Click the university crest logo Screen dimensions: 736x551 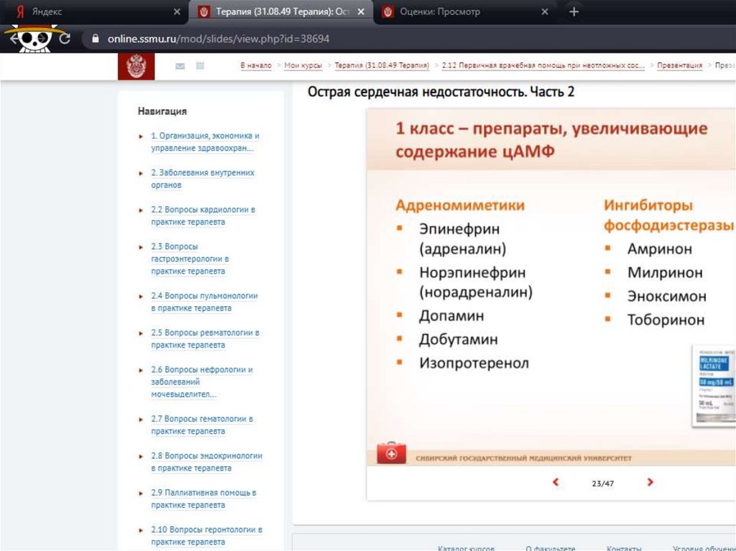[136, 66]
